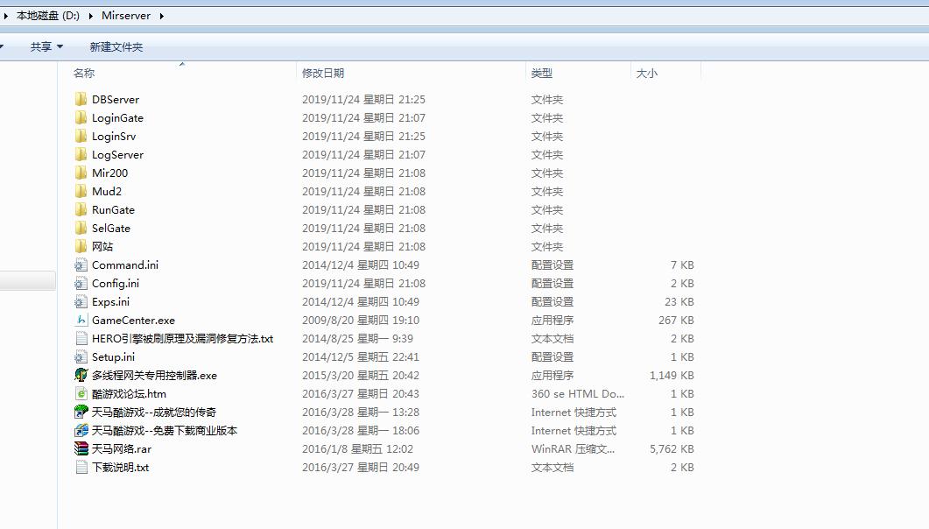The height and width of the screenshot is (529, 929).
Task: Click the 新建文件夹 toolbar button
Action: pyautogui.click(x=118, y=46)
